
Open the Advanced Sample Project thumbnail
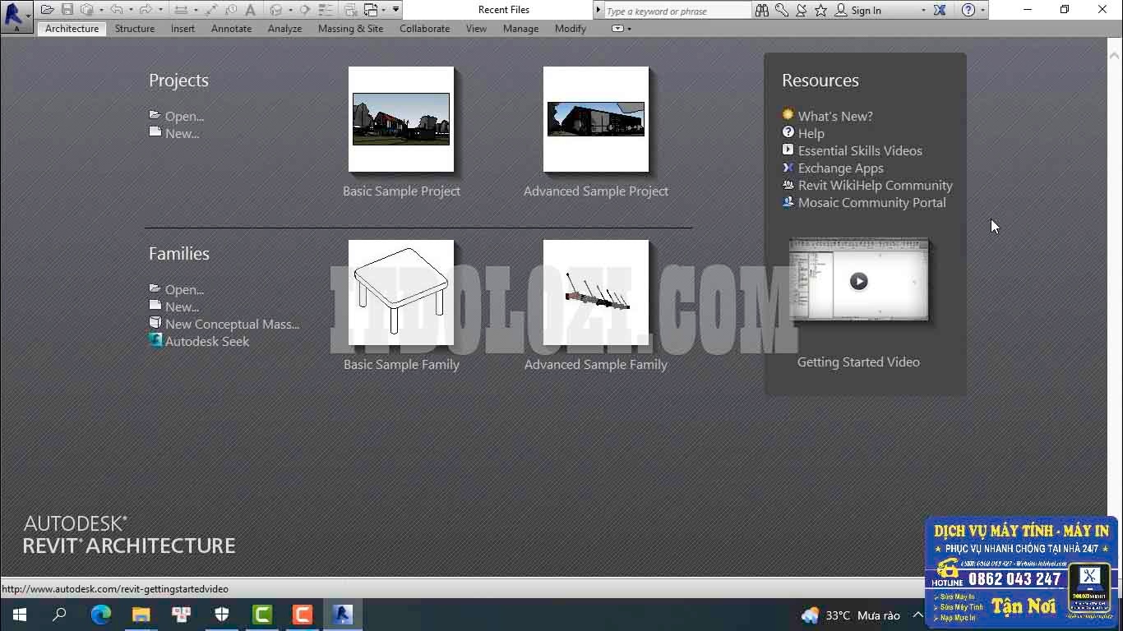[x=596, y=119]
